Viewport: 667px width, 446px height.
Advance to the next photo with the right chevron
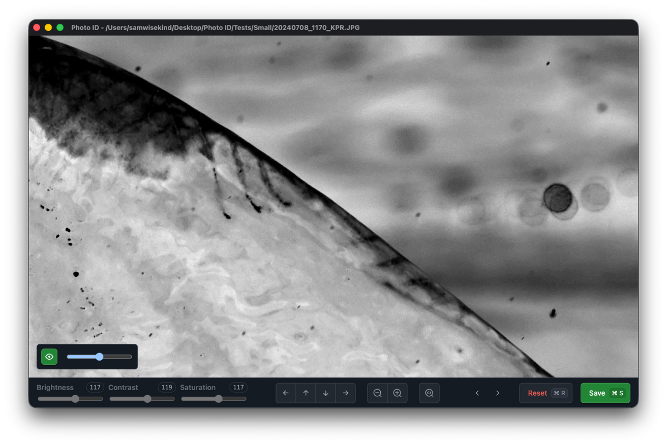(497, 393)
